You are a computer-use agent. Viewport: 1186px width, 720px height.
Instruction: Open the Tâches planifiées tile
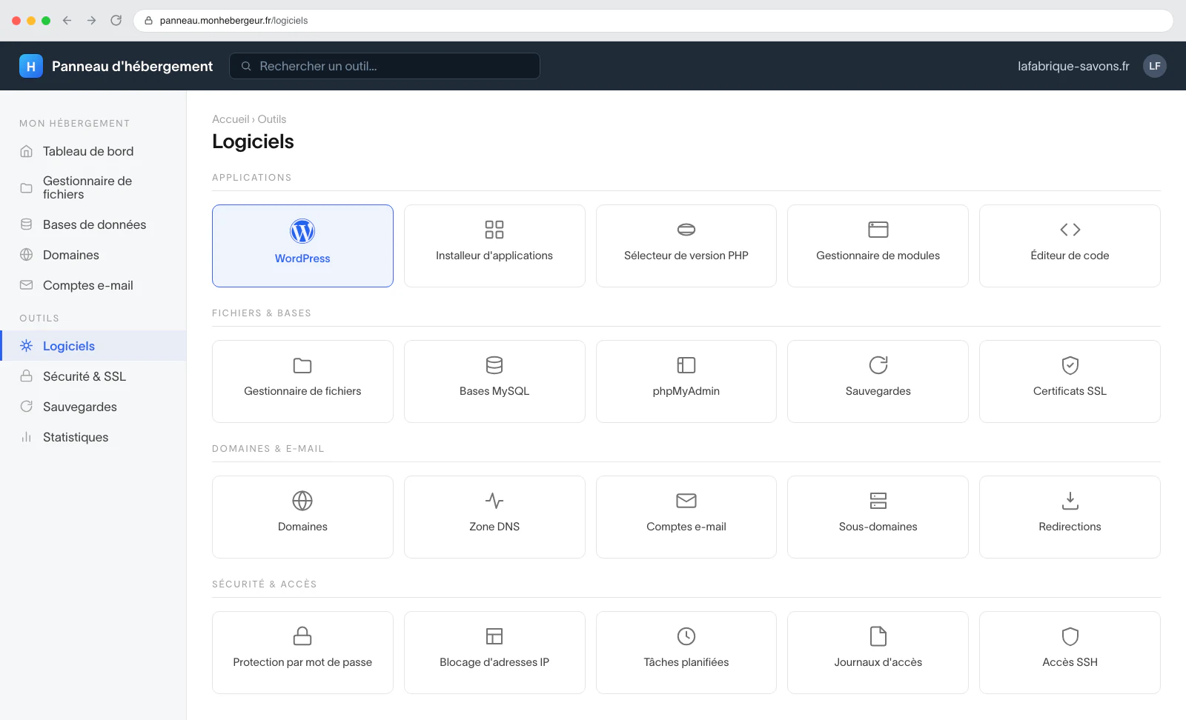(x=686, y=653)
